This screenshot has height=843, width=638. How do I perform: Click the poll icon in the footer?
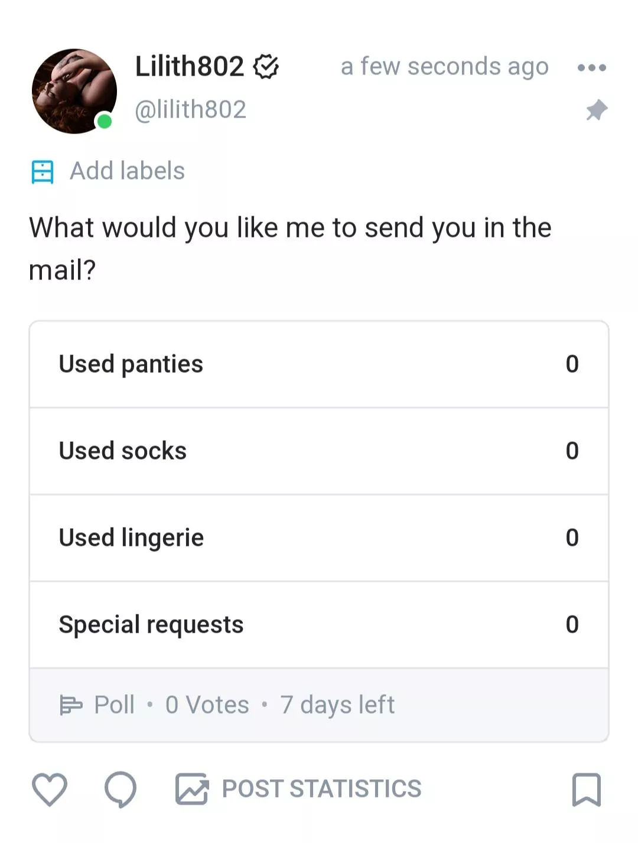(71, 705)
